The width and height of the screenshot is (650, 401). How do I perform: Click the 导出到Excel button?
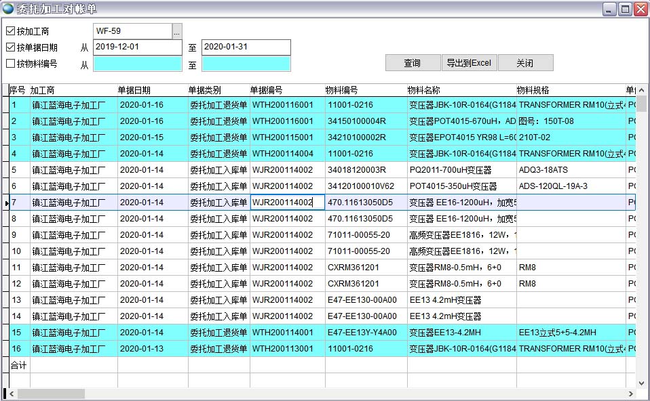(x=469, y=63)
